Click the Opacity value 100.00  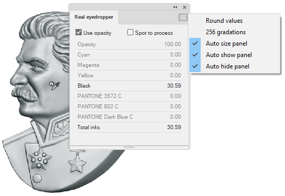coord(172,44)
